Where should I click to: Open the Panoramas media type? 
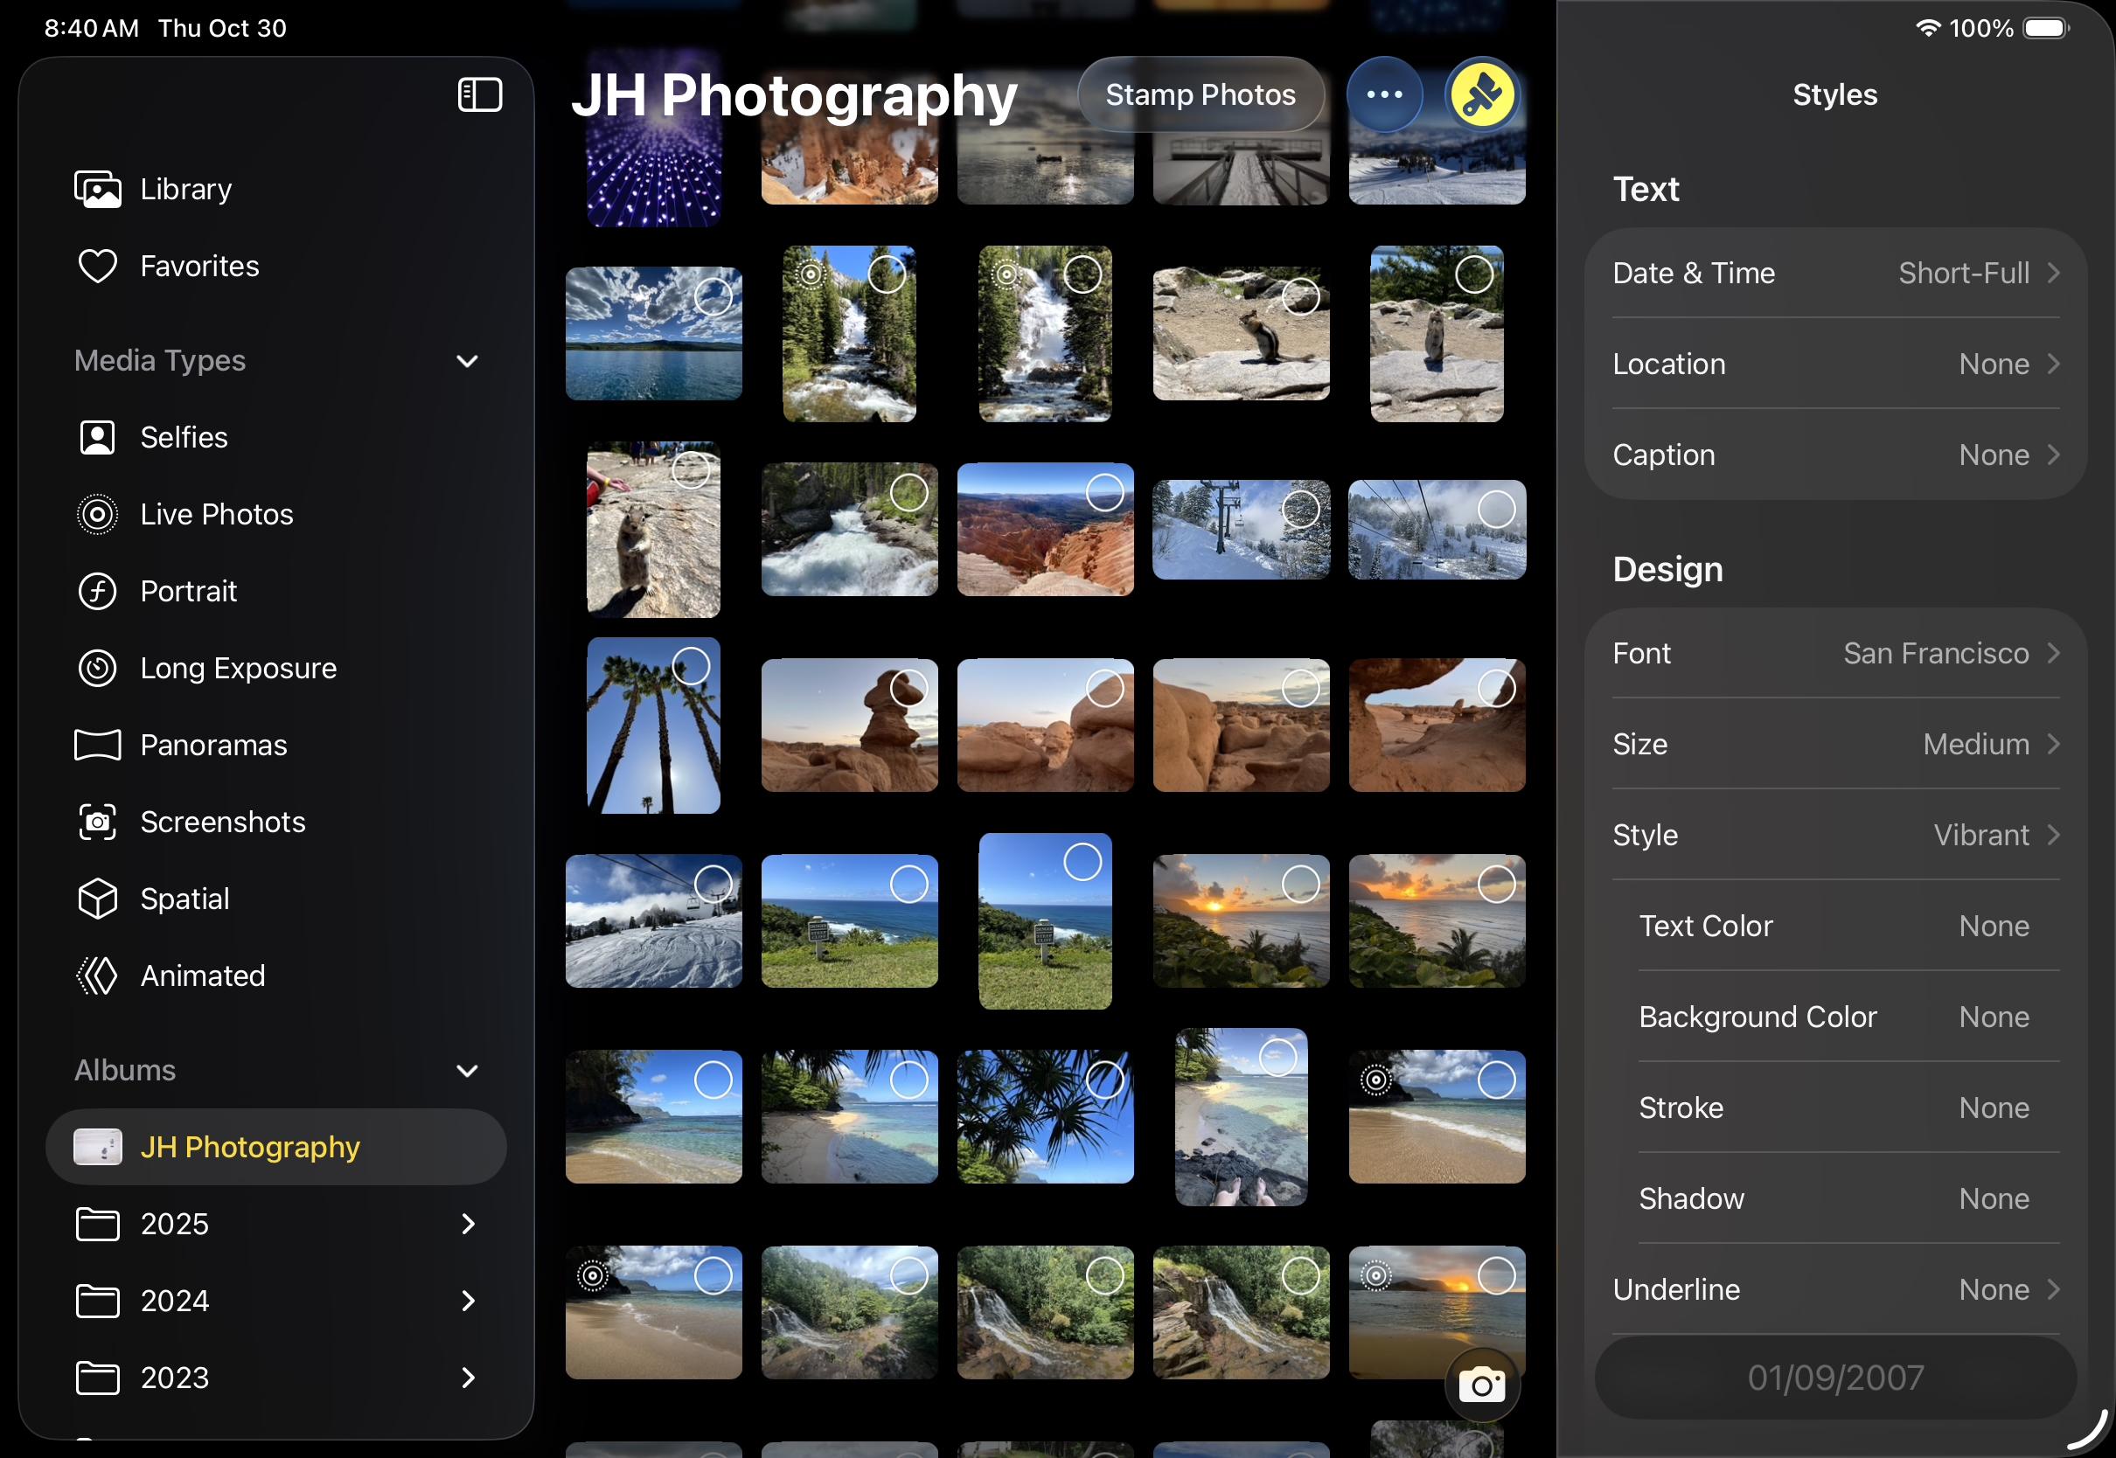click(x=212, y=746)
